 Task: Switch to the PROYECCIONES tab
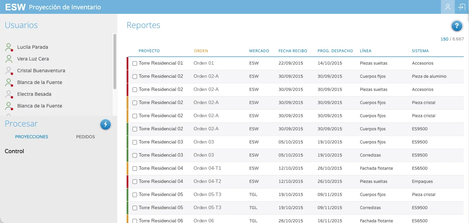32,137
